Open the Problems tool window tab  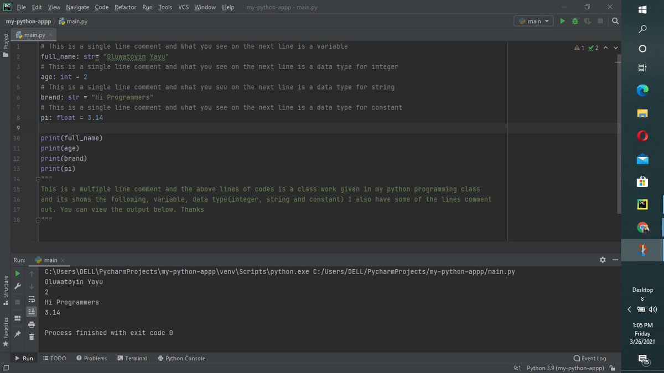(91, 358)
